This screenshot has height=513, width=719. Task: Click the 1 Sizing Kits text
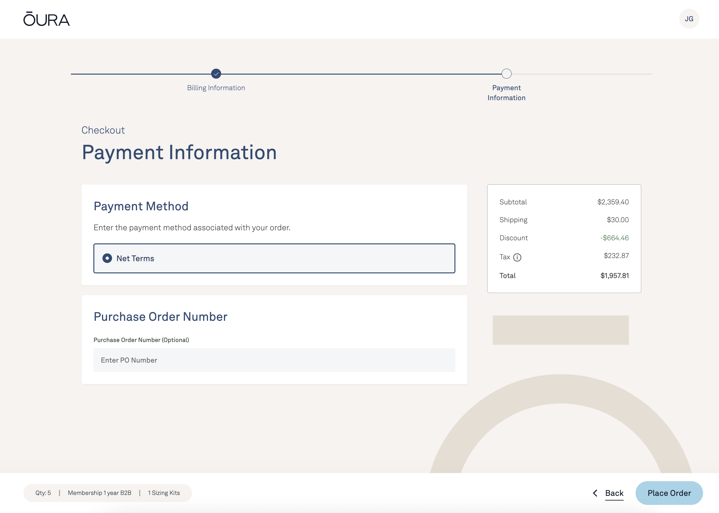click(x=164, y=493)
